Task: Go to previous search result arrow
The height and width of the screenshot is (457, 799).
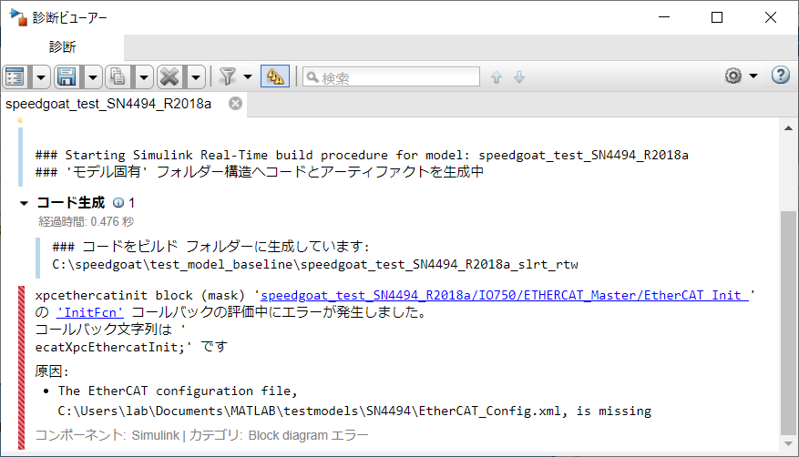Action: [497, 77]
